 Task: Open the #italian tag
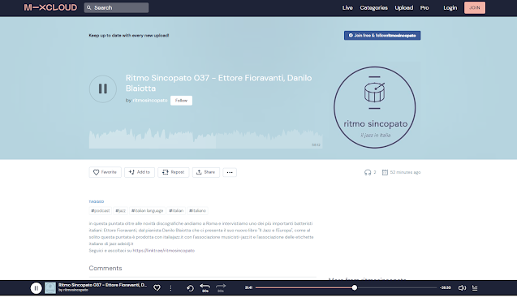(x=176, y=211)
